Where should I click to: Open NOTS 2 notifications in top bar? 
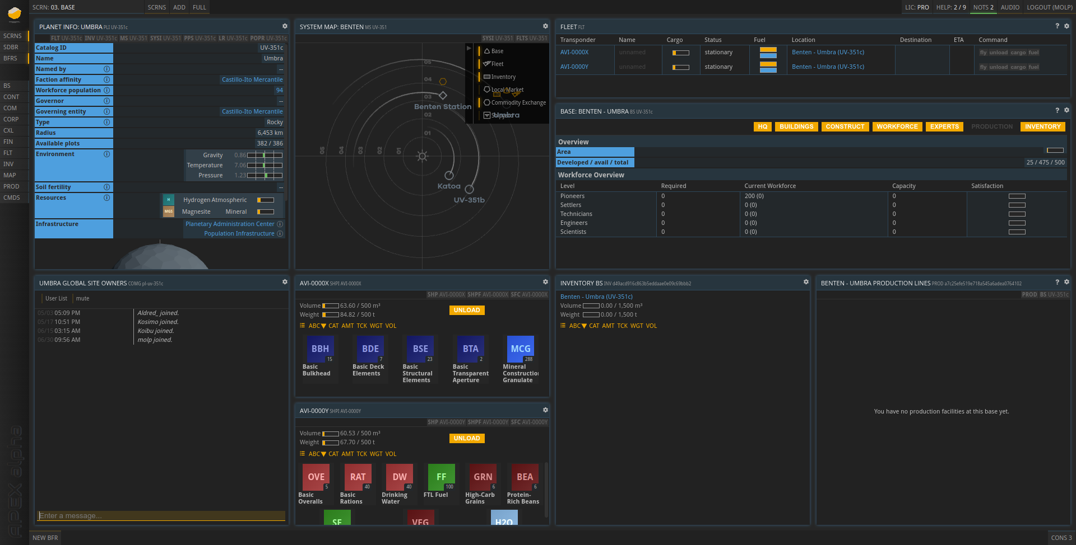tap(984, 7)
